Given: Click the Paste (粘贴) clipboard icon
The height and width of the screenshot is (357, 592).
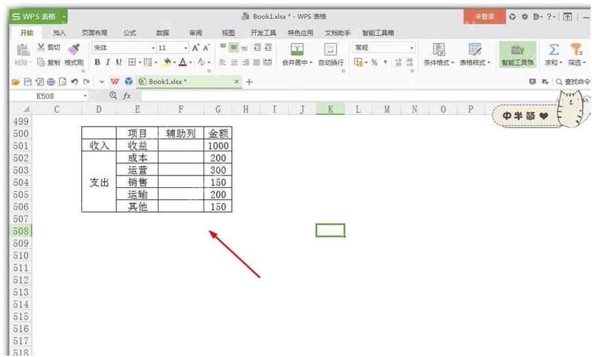Looking at the screenshot, I should (23, 50).
